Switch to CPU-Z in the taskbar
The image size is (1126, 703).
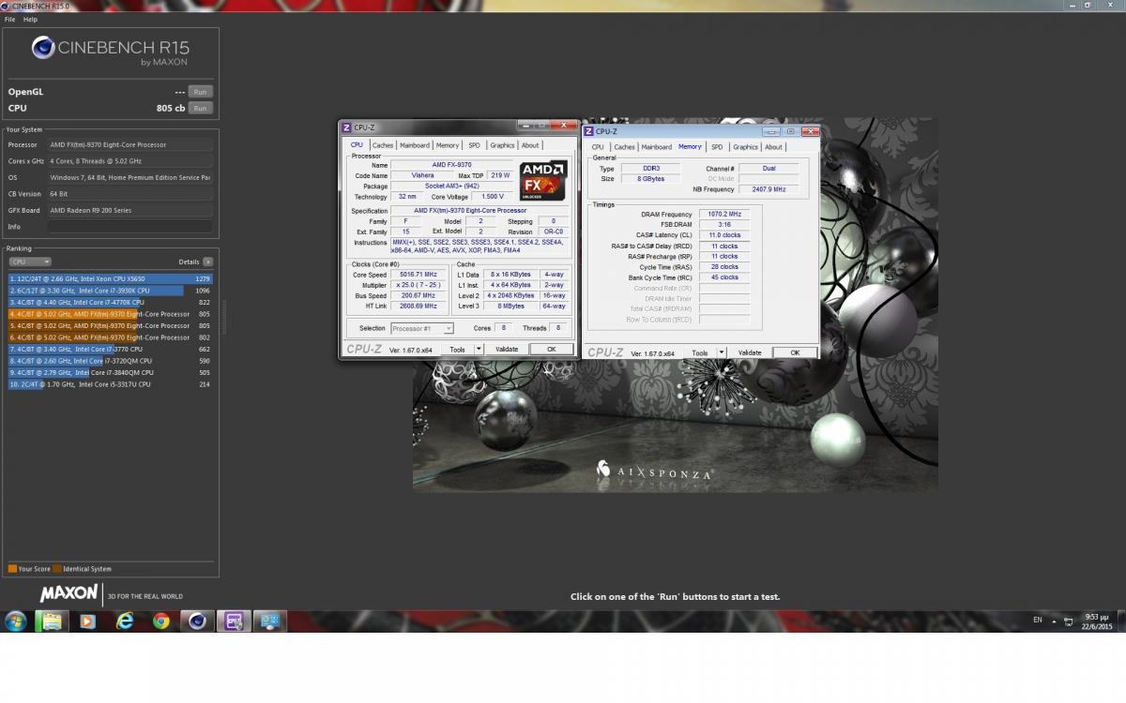pyautogui.click(x=234, y=621)
